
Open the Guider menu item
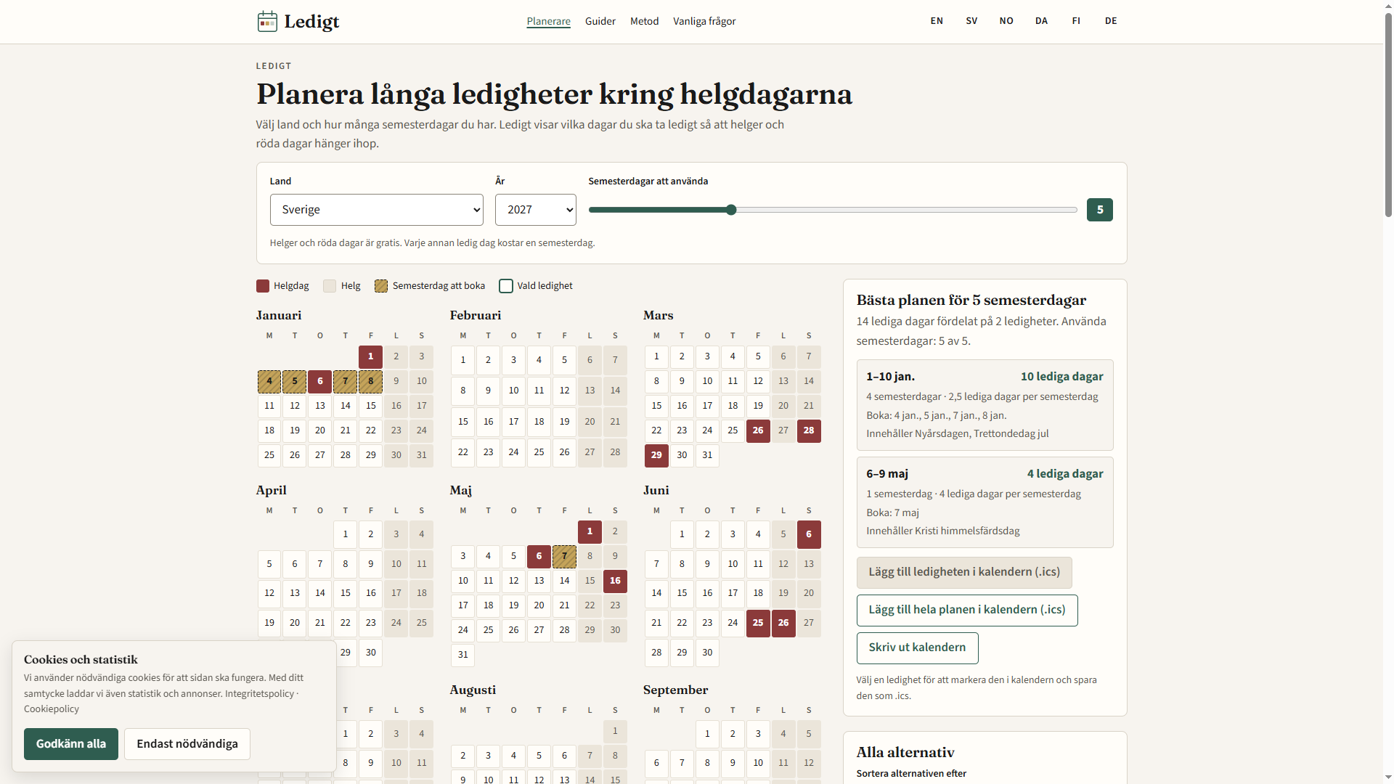[600, 21]
